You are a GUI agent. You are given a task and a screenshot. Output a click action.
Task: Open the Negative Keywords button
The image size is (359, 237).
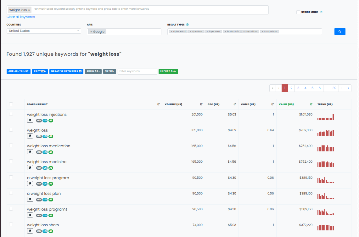pyautogui.click(x=66, y=71)
